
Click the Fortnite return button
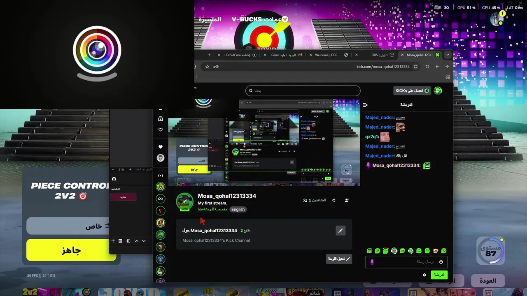point(487,281)
